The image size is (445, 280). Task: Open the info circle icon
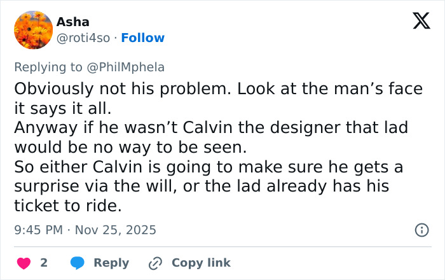click(x=421, y=230)
